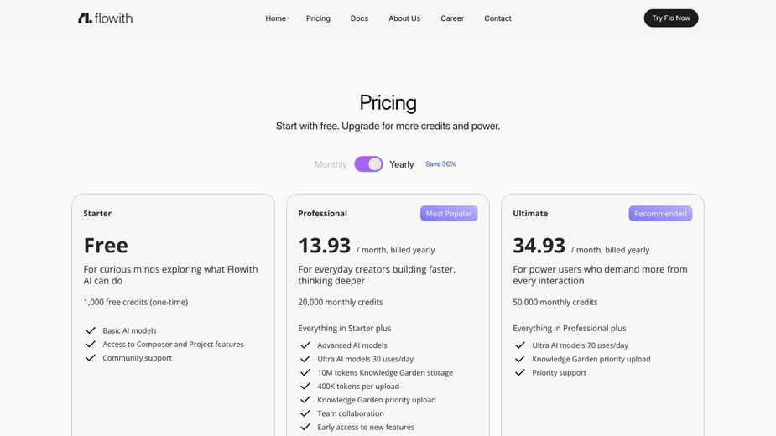Click checkmark next to Team collaboration
This screenshot has width=776, height=436.
coord(305,413)
